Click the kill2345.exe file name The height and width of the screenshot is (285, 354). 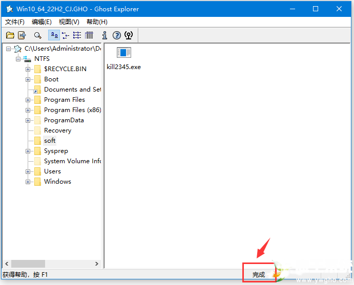coord(123,67)
